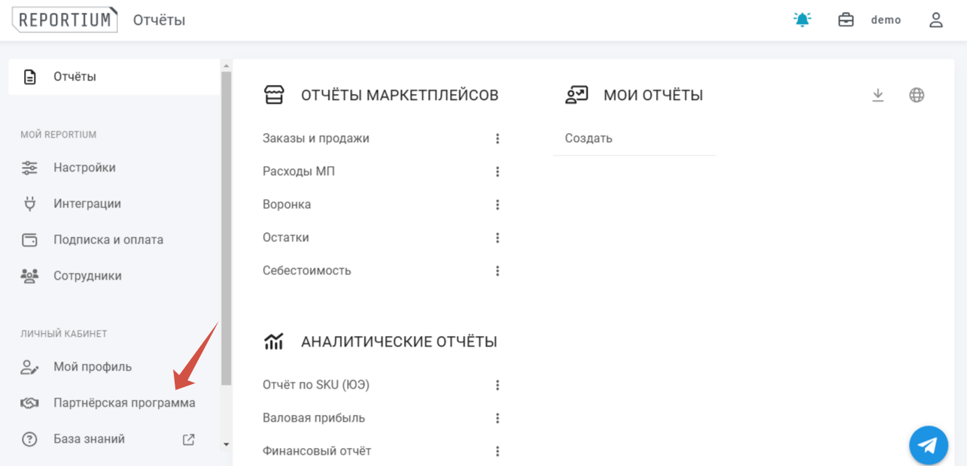Screen dimensions: 967x466
Task: Expand options for Воронка report
Action: (497, 205)
